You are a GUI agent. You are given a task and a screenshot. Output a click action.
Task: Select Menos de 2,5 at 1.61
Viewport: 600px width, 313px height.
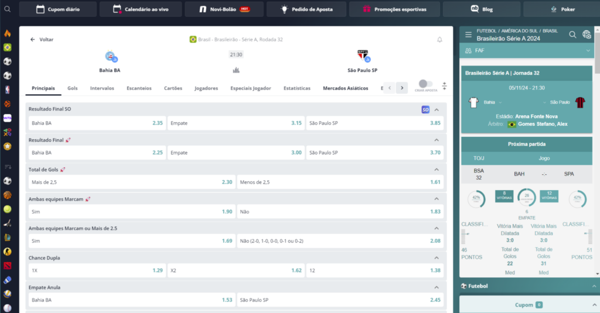(x=340, y=182)
